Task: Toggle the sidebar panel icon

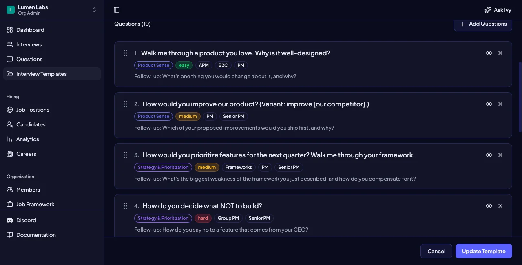Action: pyautogui.click(x=117, y=10)
